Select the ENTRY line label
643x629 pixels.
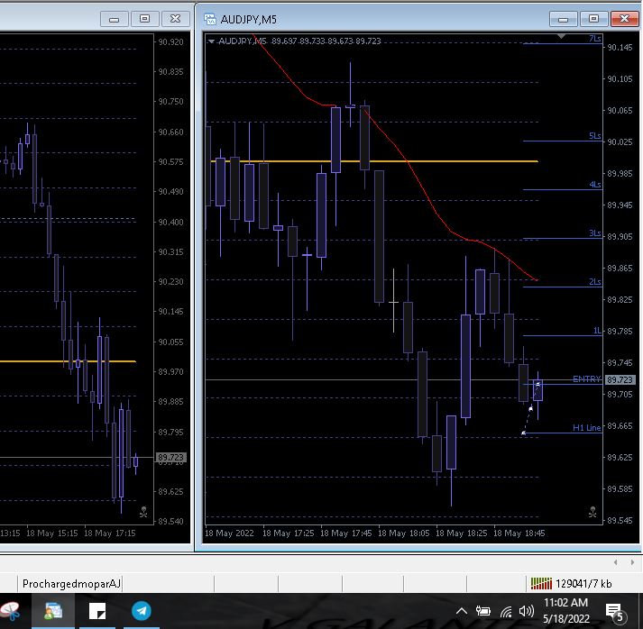pos(586,379)
